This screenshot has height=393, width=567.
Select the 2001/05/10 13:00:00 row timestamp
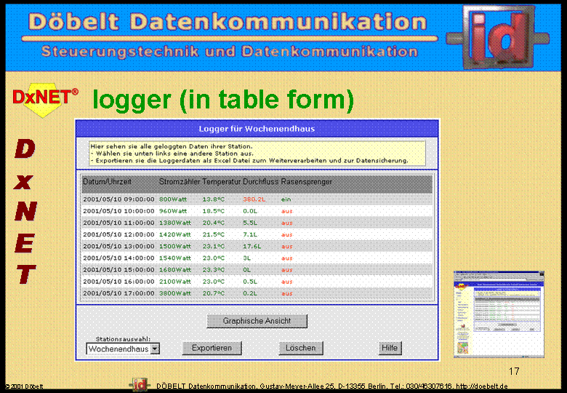118,247
